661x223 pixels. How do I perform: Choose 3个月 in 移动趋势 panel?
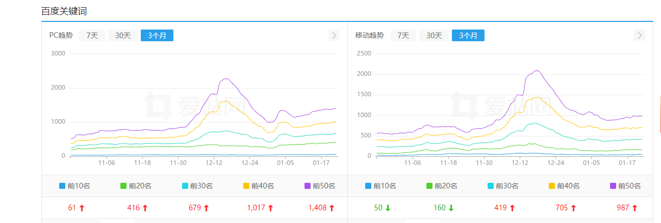click(468, 35)
